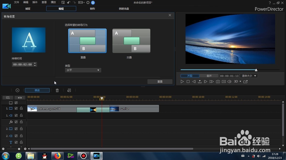Disable audio track 2 checkbox
Screen dimensions: 286x160
coord(16,136)
